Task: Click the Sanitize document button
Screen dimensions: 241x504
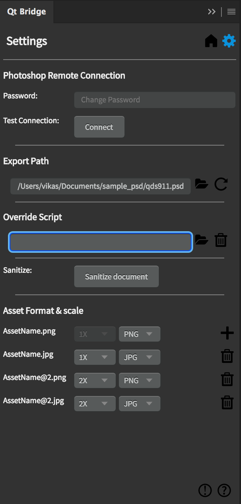Action: pyautogui.click(x=116, y=276)
